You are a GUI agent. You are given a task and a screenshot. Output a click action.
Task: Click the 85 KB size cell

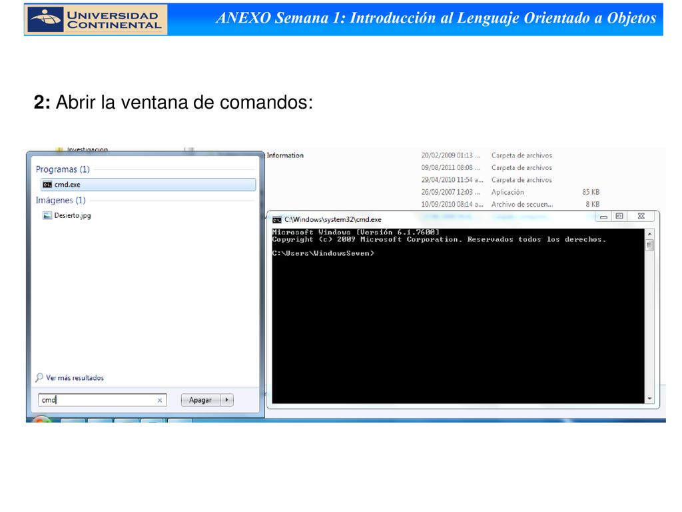[591, 192]
